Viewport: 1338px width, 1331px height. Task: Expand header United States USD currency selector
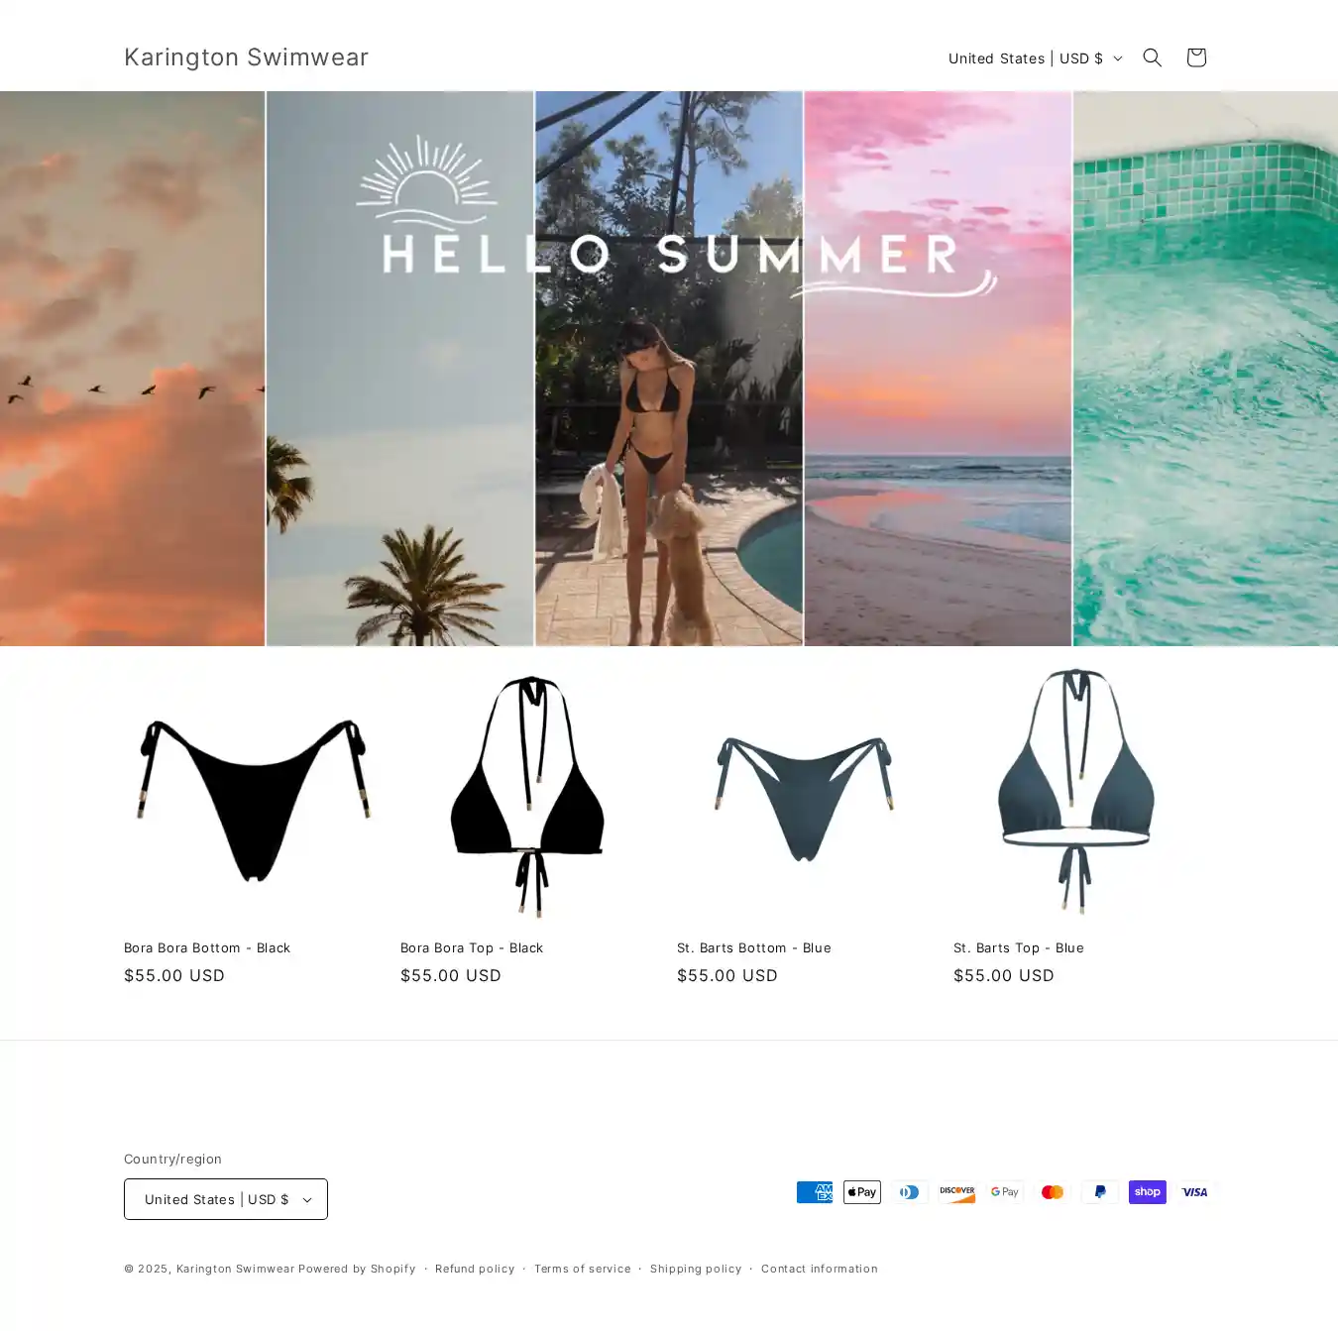pyautogui.click(x=1035, y=58)
